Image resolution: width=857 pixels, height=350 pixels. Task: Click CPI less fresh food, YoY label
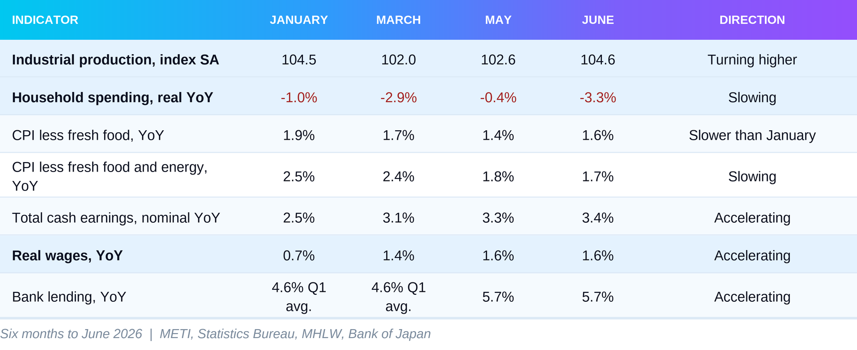[88, 135]
